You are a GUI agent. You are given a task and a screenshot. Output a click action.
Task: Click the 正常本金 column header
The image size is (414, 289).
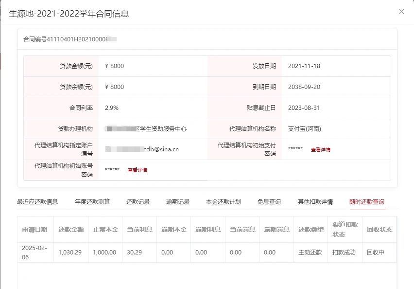tap(105, 230)
